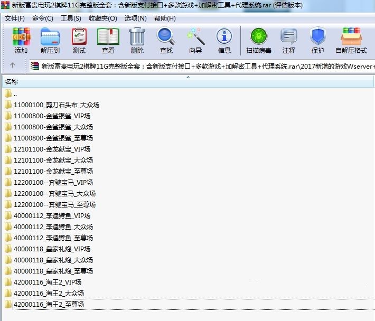Select folder 40000112_李逵劈鱼_至尊场

[x=53, y=238]
